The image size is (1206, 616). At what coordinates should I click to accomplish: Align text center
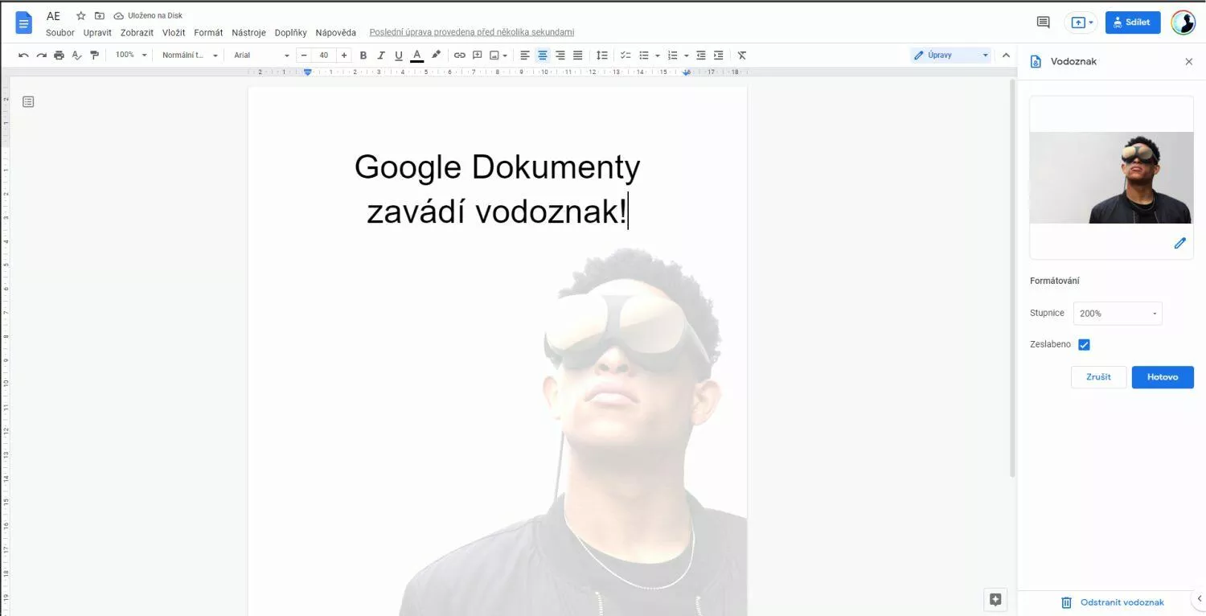coord(543,55)
